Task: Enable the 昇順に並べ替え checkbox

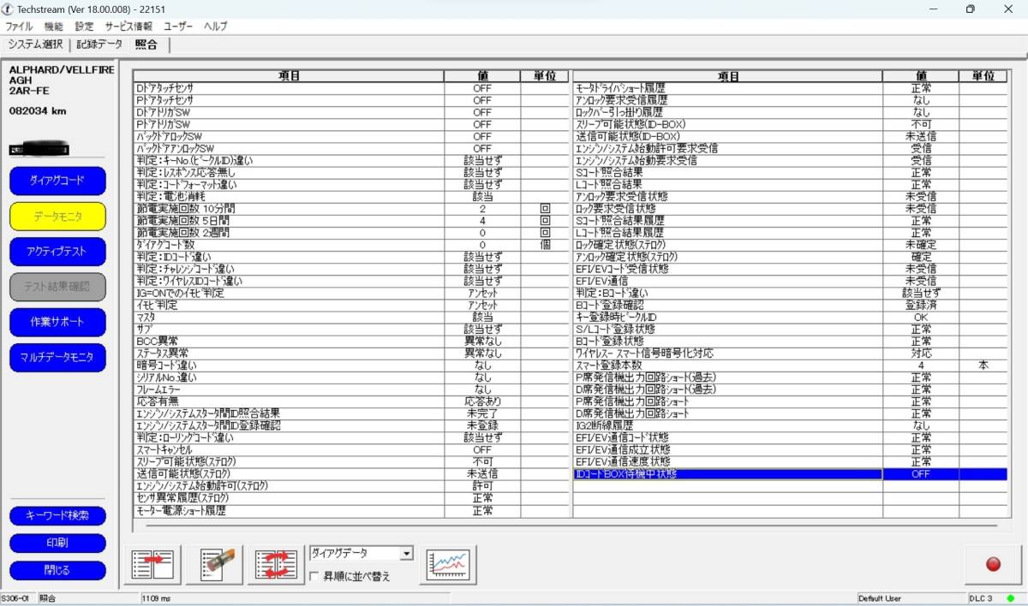Action: 315,576
